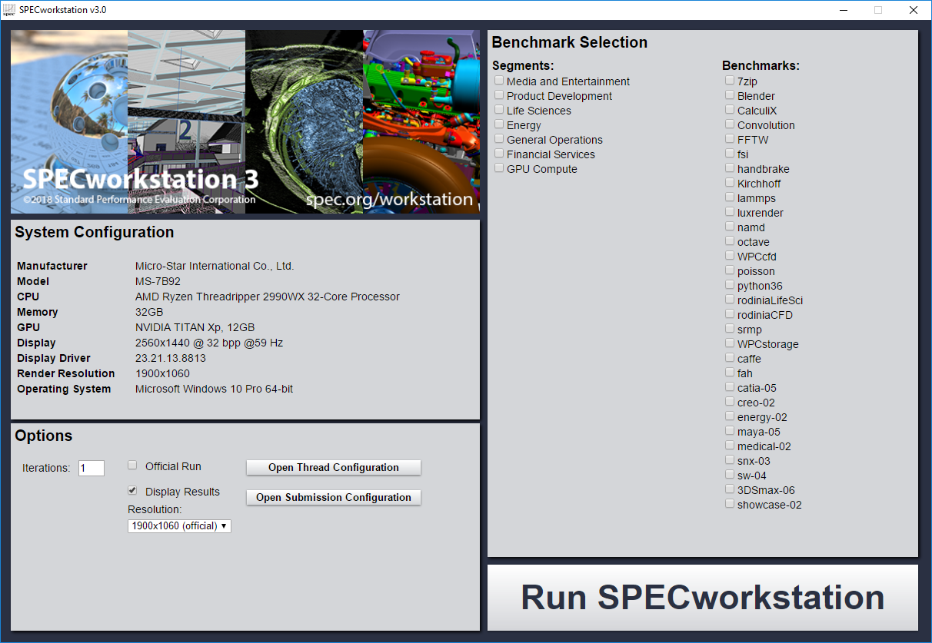The height and width of the screenshot is (643, 932).
Task: Click the GPU value NVIDIA TITAN Xp text
Action: point(195,327)
